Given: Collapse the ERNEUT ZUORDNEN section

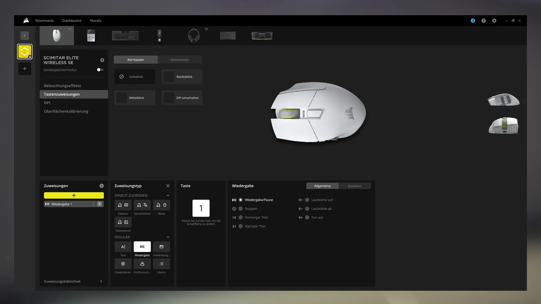Looking at the screenshot, I should click(x=168, y=195).
